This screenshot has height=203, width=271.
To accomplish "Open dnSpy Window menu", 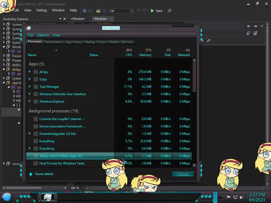I will click(58, 10).
